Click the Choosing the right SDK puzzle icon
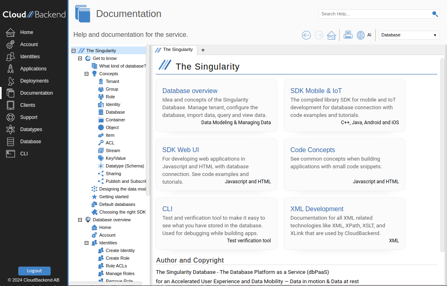447x286 pixels. coord(94,212)
